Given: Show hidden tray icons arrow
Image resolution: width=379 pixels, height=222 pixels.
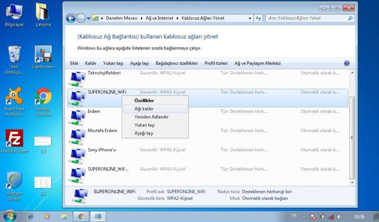Looking at the screenshot, I should point(304,217).
